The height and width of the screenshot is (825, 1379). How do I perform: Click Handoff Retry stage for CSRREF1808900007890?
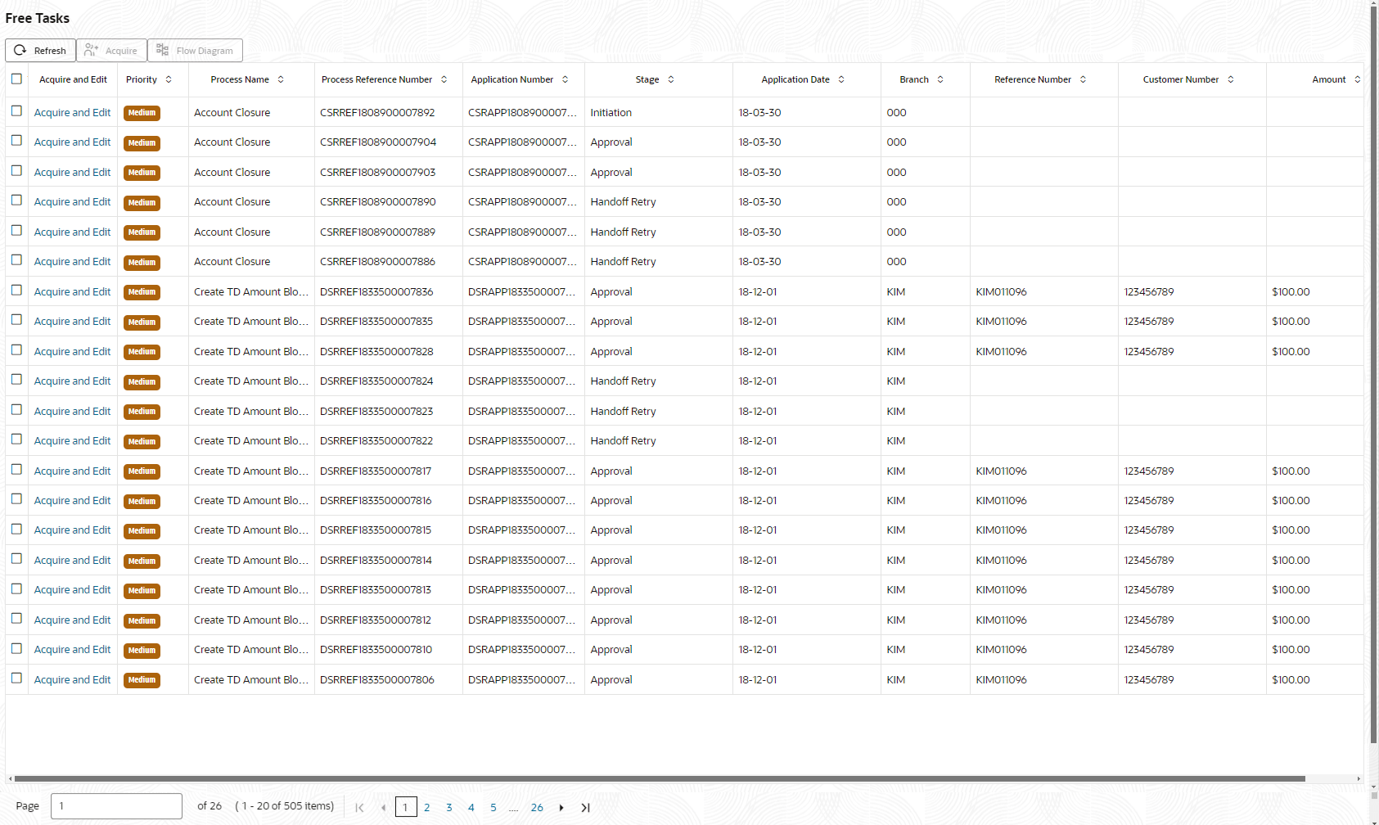coord(624,202)
